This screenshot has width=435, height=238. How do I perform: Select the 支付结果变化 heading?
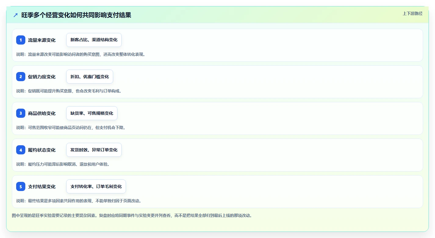(42, 186)
